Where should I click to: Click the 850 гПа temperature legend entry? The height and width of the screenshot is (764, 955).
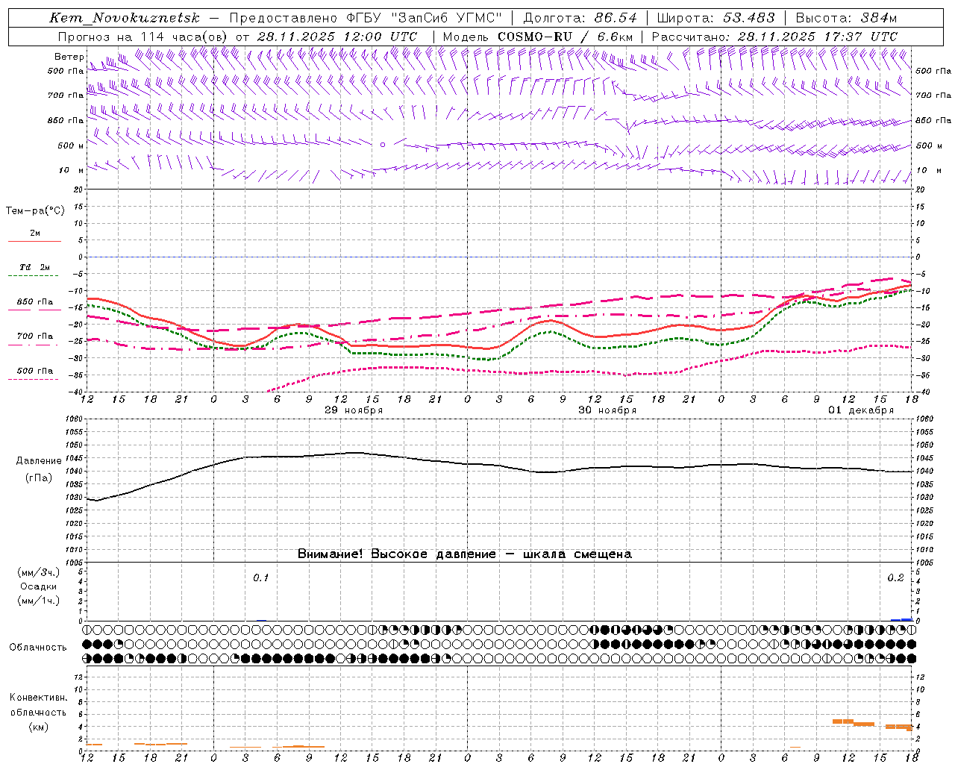(x=35, y=302)
